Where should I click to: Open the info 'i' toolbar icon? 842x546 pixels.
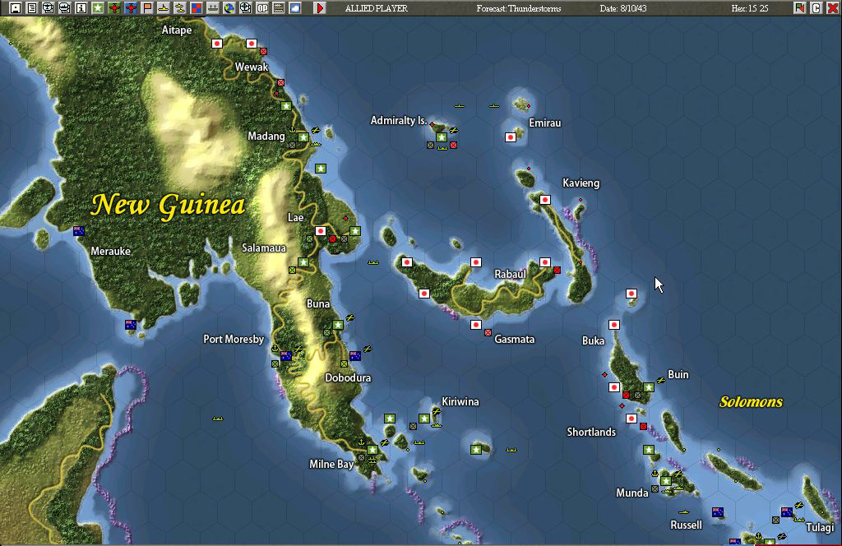81,8
